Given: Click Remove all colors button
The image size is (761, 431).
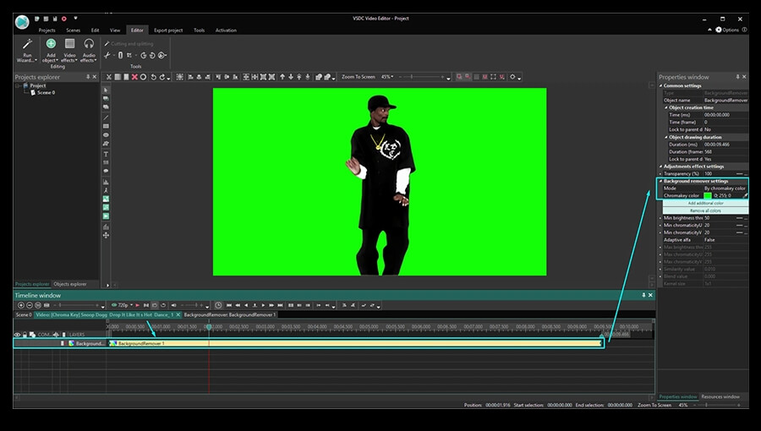Looking at the screenshot, I should tap(704, 210).
